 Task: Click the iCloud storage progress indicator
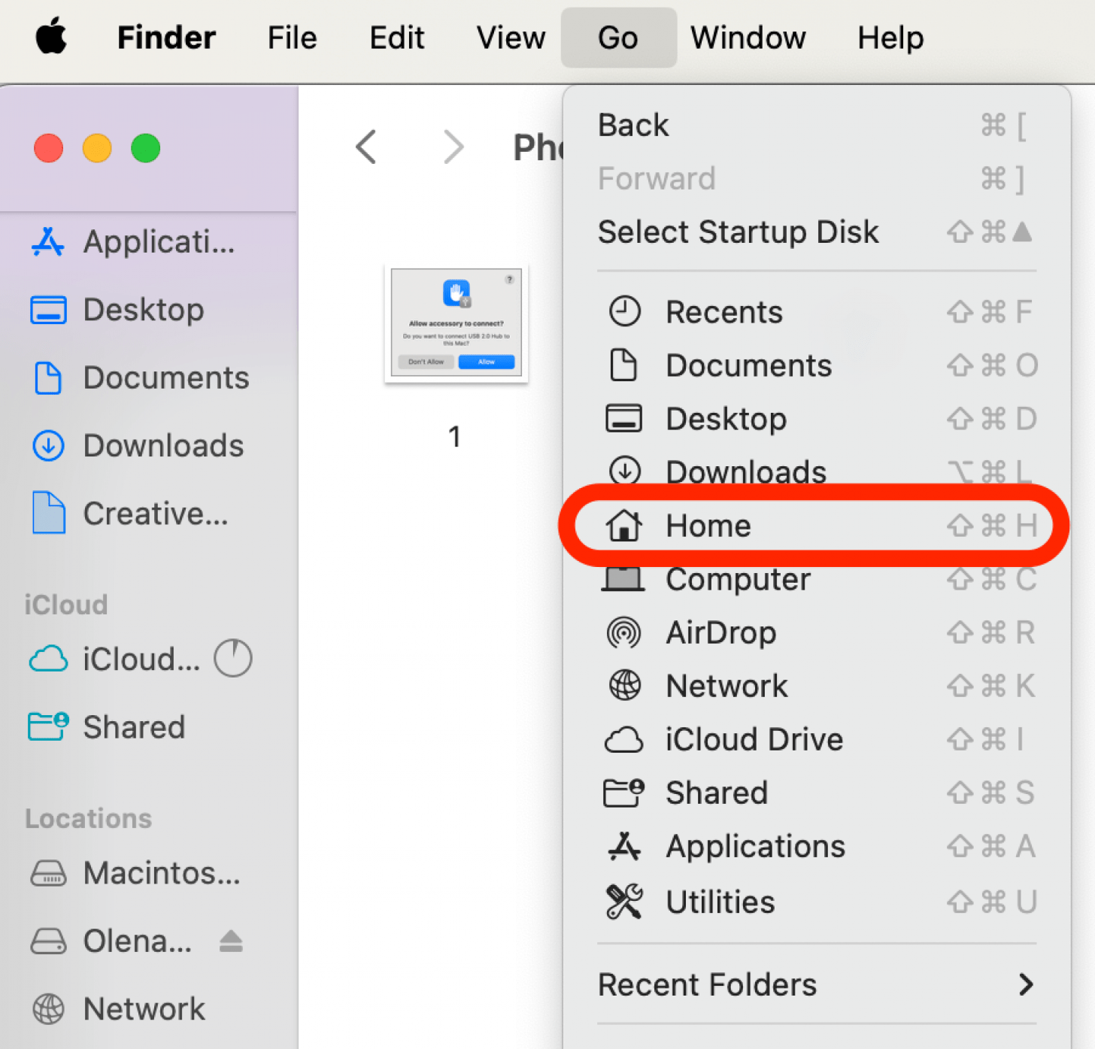click(x=232, y=659)
